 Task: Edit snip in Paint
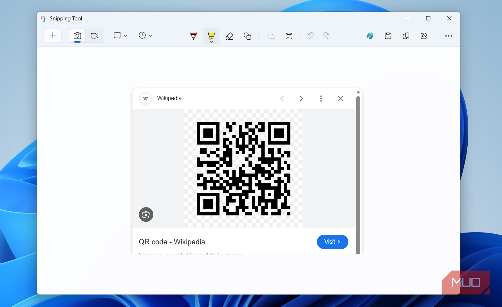tap(370, 36)
